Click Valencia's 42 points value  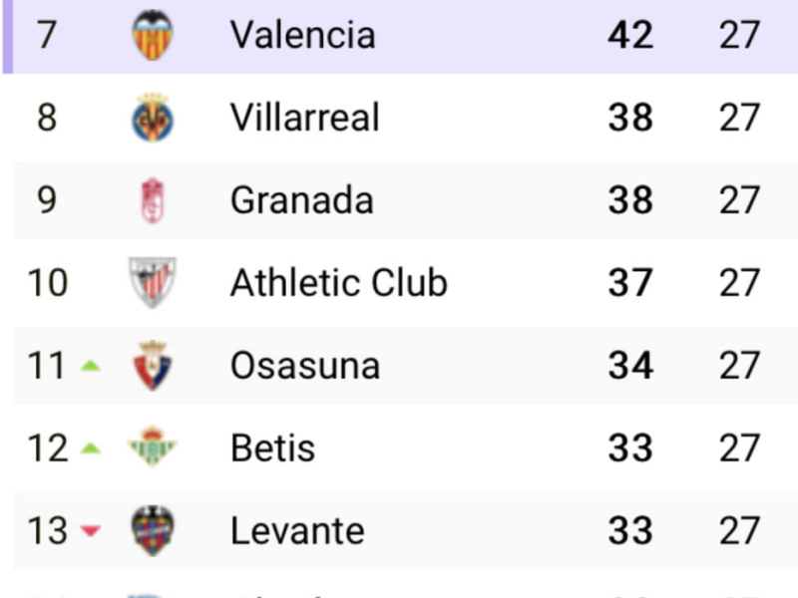coord(630,35)
